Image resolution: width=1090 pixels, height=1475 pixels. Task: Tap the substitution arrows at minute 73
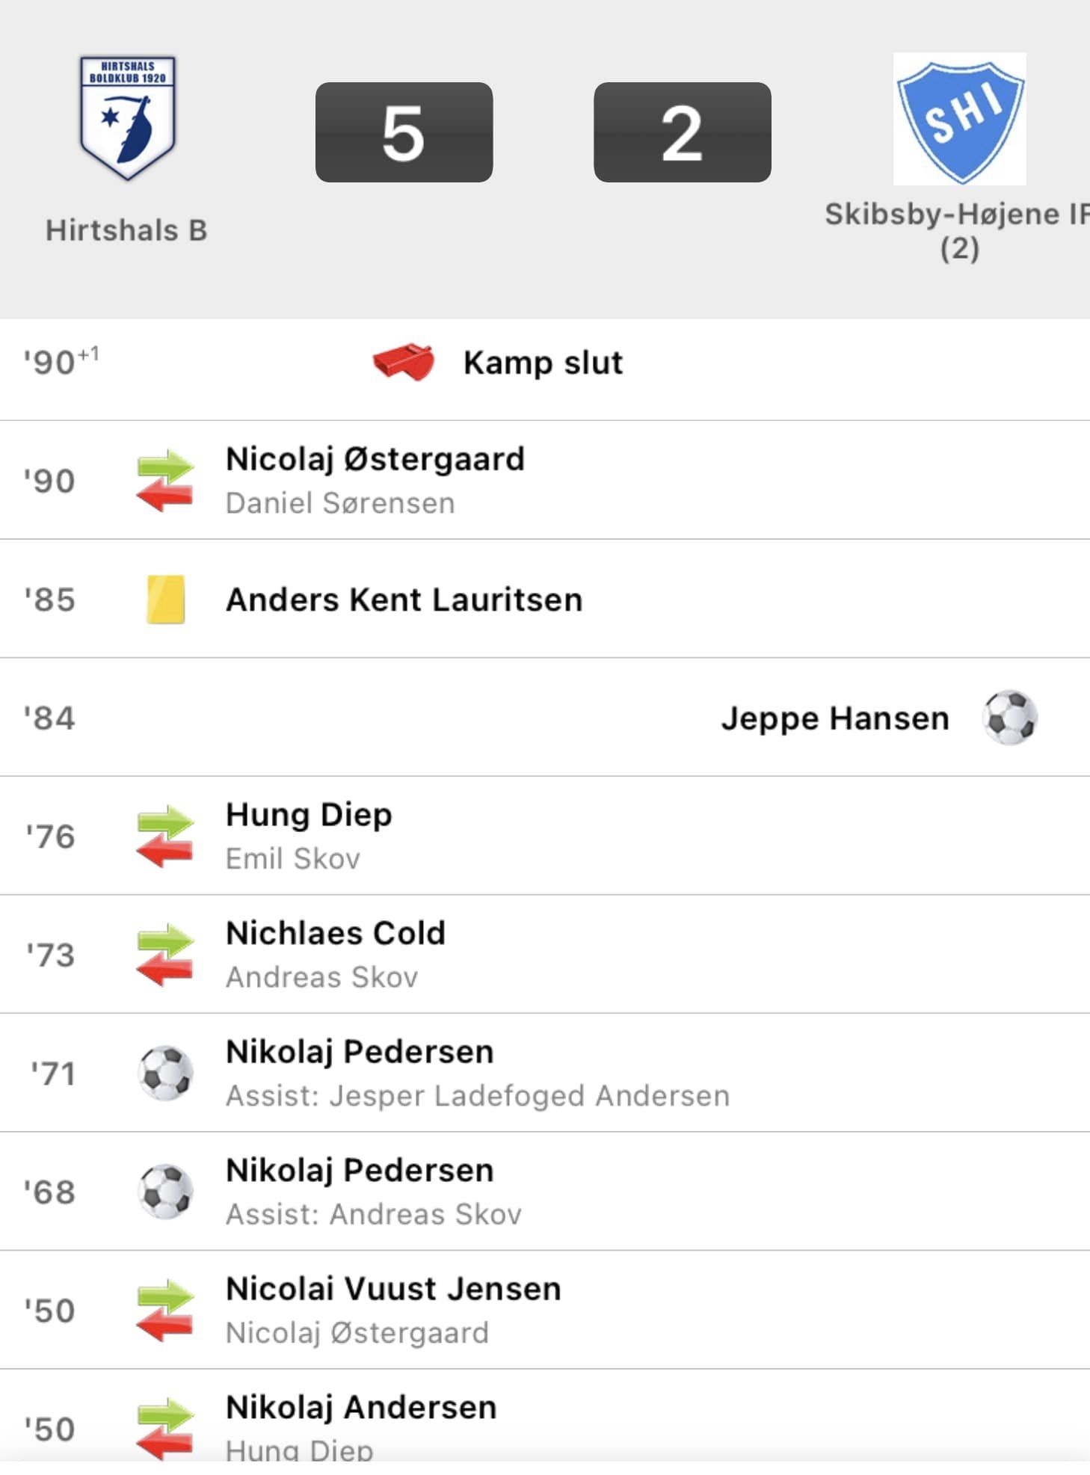tap(165, 955)
